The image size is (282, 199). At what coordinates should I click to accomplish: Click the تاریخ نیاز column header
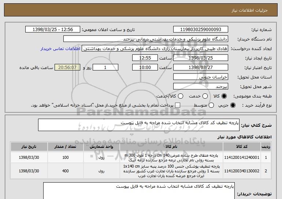coord(29,147)
